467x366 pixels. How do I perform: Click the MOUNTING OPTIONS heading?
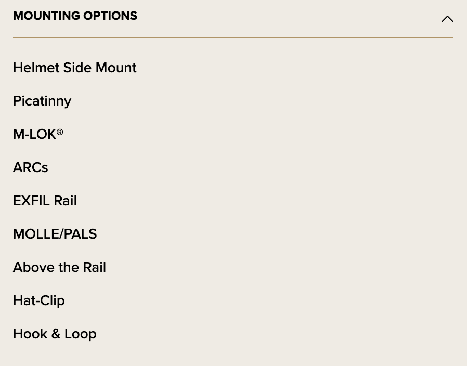[75, 16]
